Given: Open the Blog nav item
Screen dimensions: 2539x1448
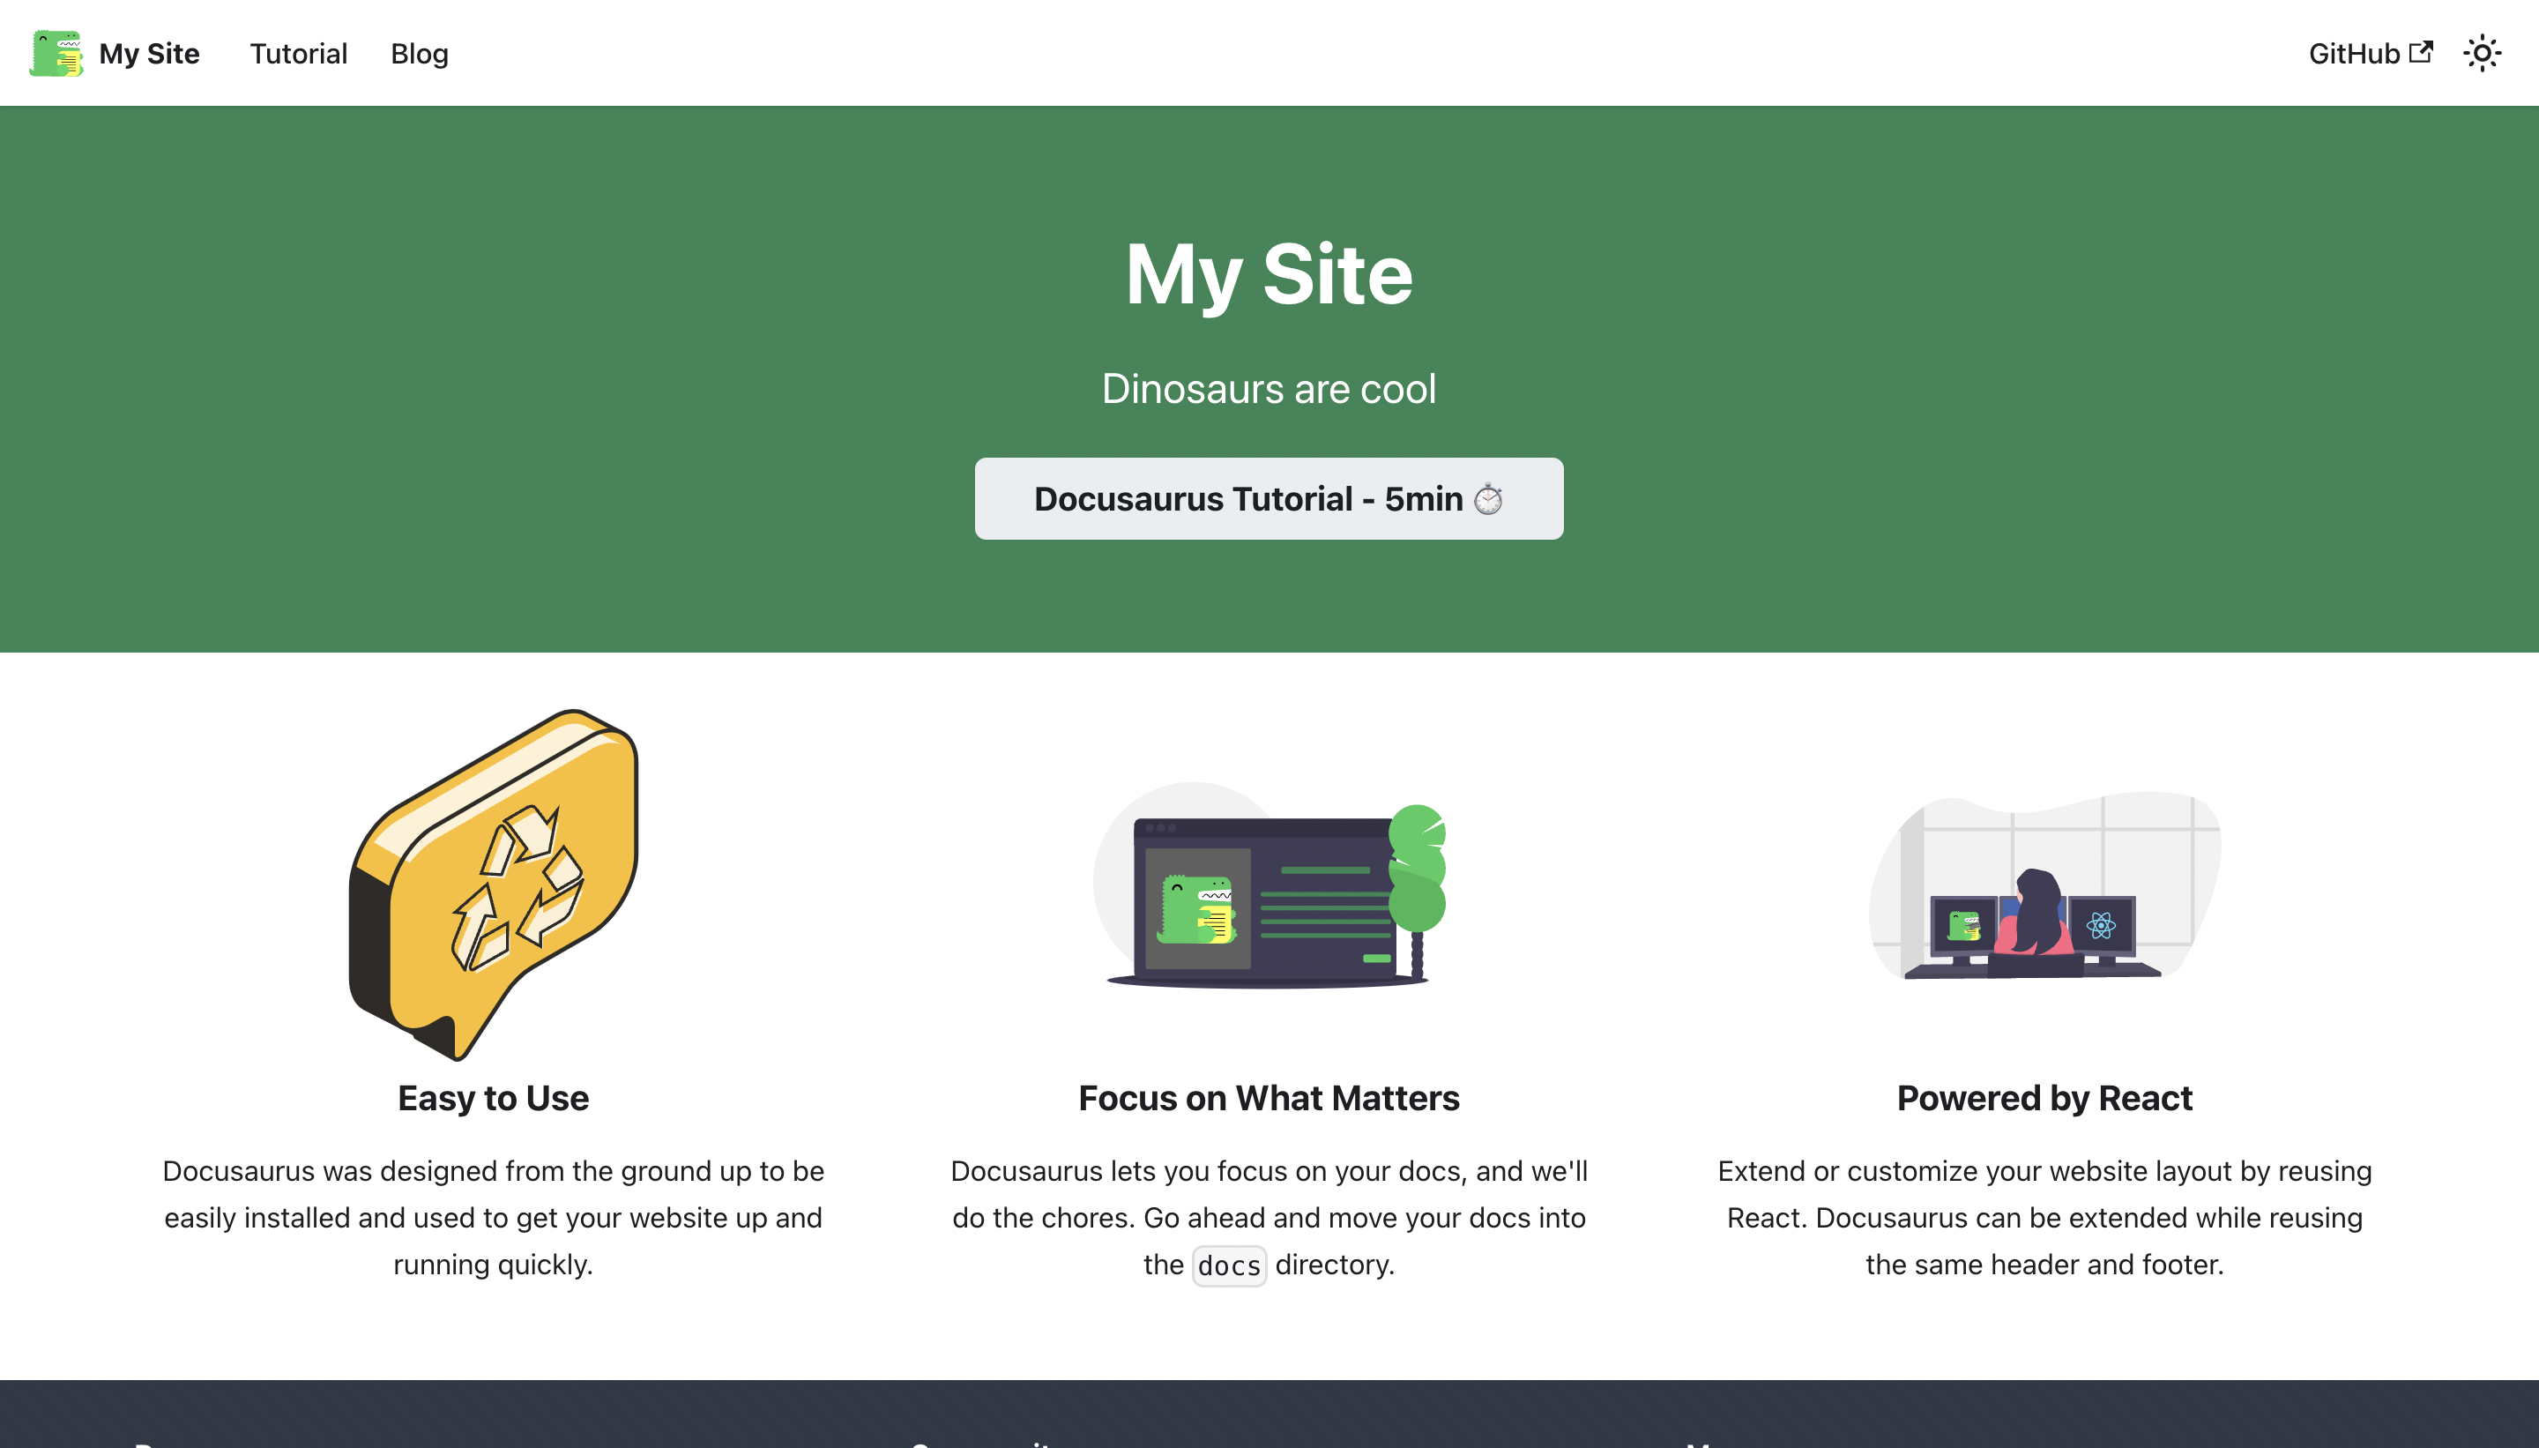Looking at the screenshot, I should [x=419, y=54].
